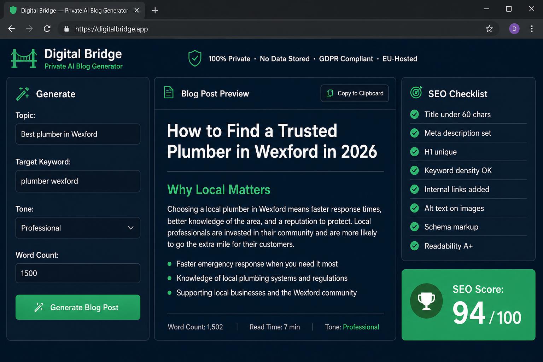
Task: Click the check icon for Internal links added
Action: [414, 189]
